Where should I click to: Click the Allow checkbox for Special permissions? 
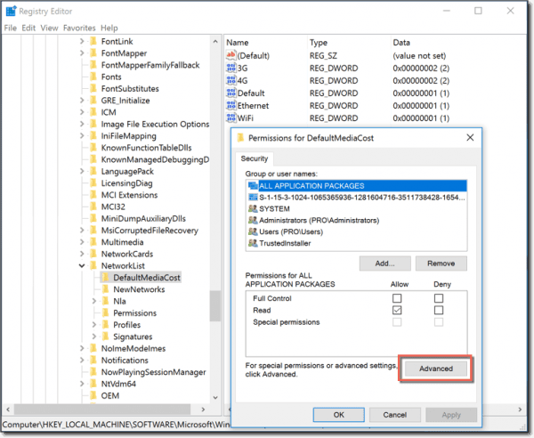397,322
